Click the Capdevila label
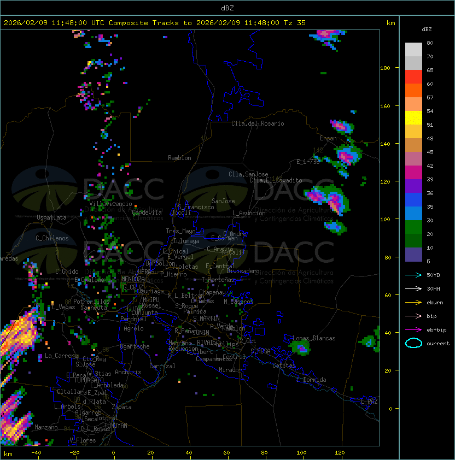Screen dimensions: 455x460 [x=147, y=213]
